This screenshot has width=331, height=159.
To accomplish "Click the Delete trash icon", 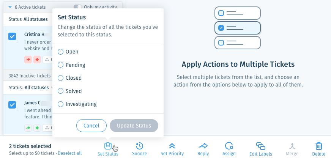I will pos(318,146).
